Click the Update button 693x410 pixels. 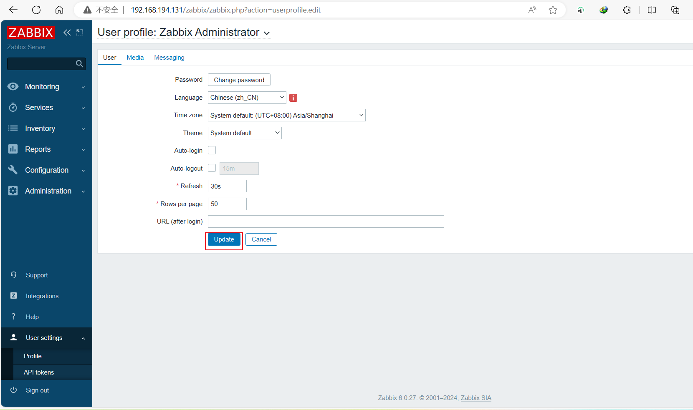tap(224, 239)
